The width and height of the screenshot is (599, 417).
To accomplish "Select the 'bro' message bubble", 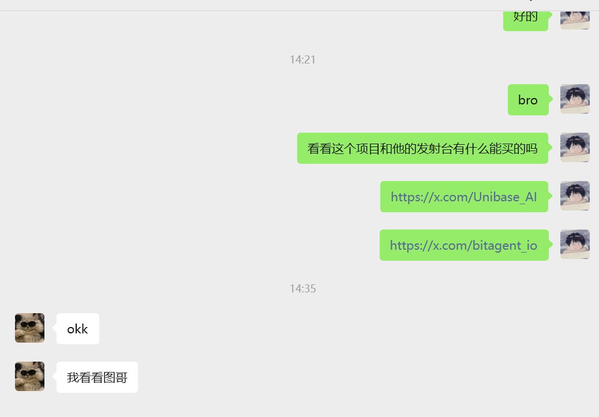I will [528, 100].
